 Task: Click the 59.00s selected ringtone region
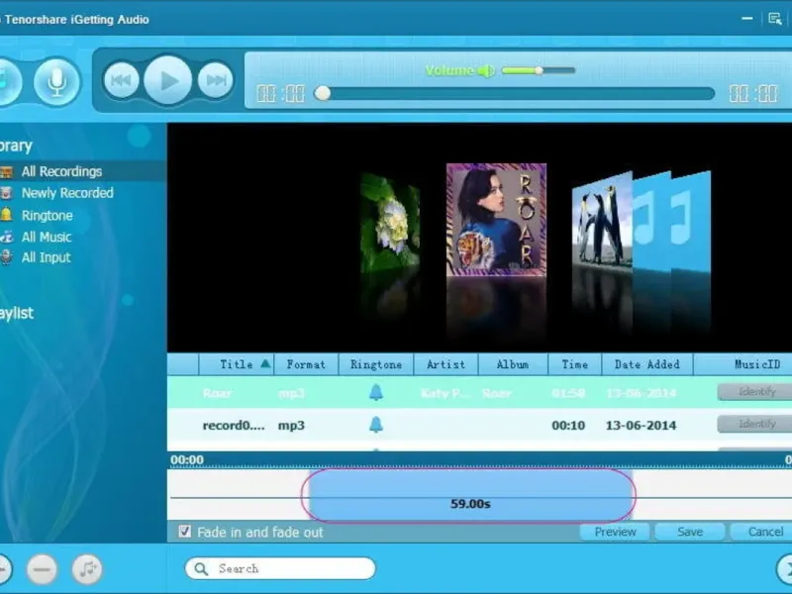pyautogui.click(x=469, y=496)
